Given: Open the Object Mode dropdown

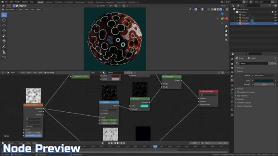Looking at the screenshot, I should (9, 10).
